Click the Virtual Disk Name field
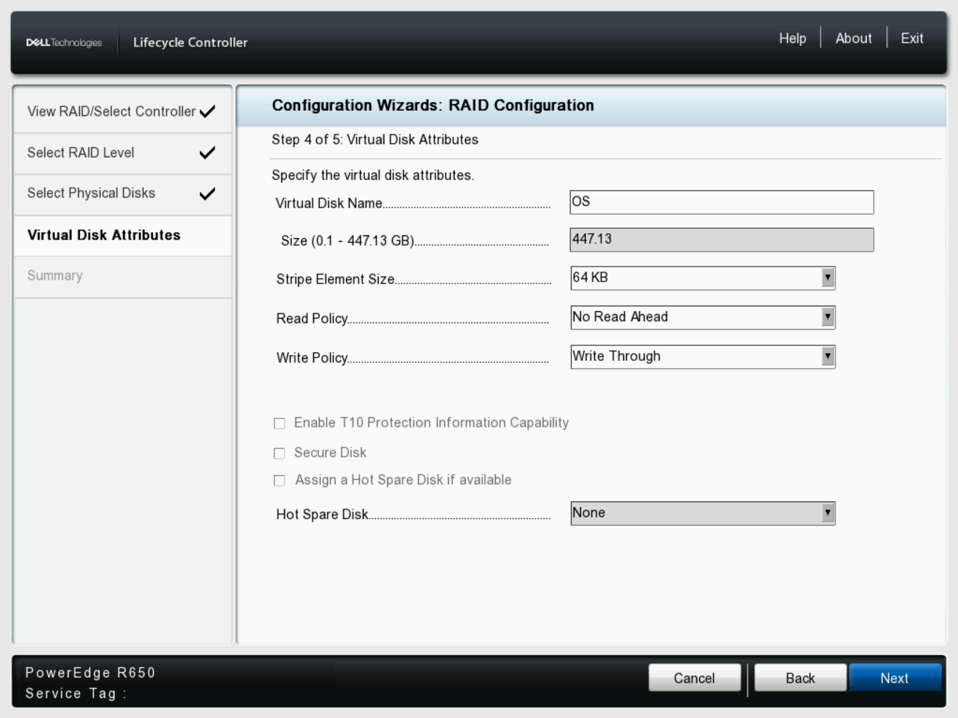This screenshot has width=958, height=718. click(720, 203)
